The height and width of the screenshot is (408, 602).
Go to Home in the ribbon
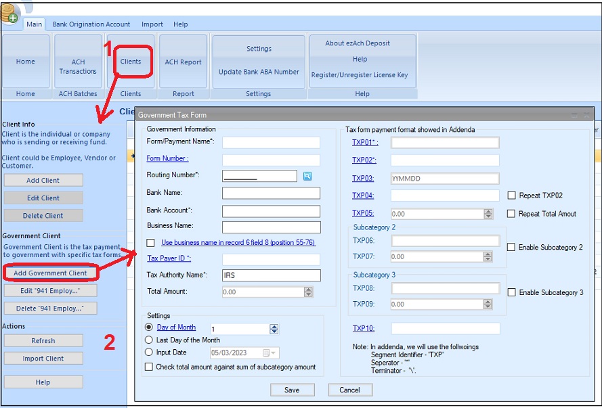[26, 62]
